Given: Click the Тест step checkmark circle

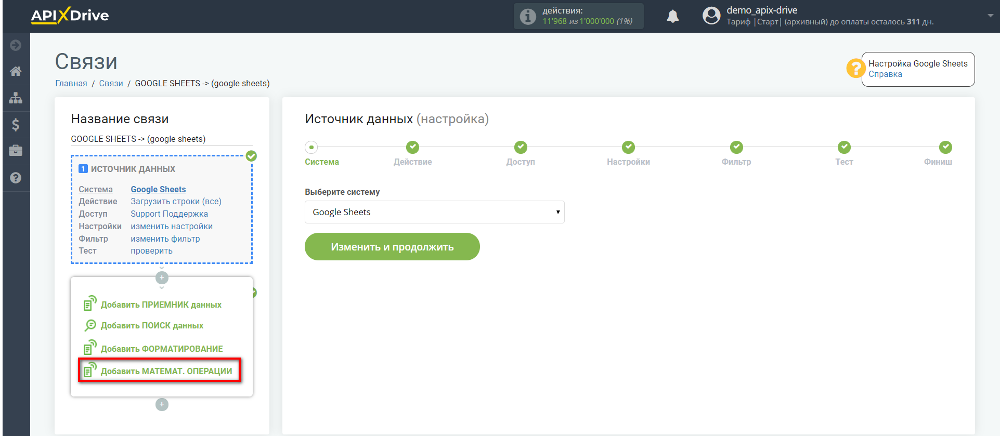Looking at the screenshot, I should 844,147.
